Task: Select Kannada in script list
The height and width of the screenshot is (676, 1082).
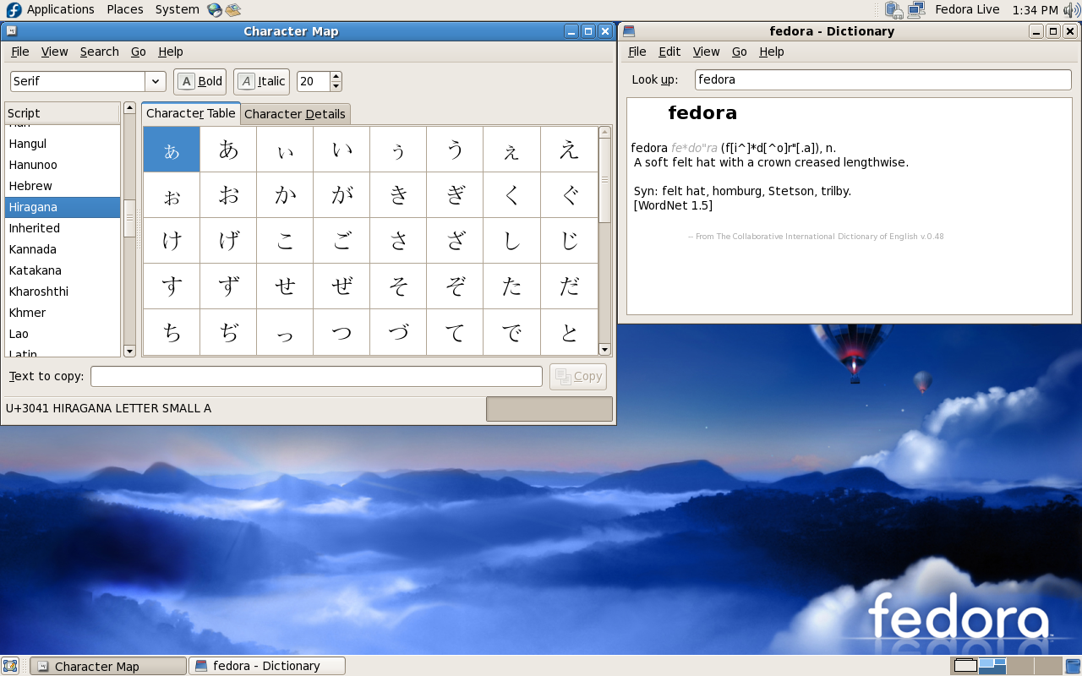Action: (x=63, y=249)
